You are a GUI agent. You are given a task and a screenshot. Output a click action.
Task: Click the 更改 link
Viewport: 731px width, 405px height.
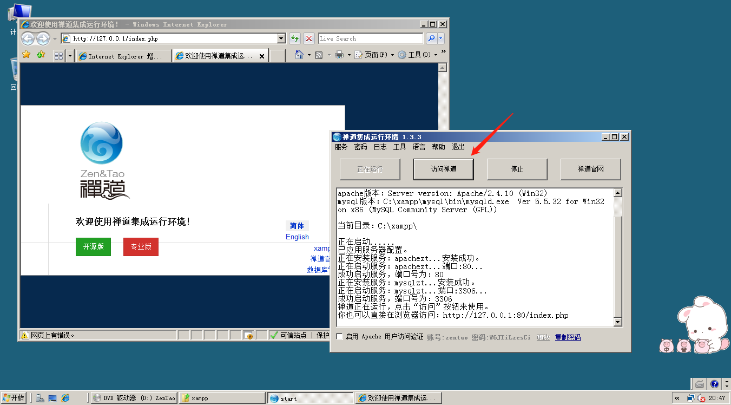click(x=543, y=337)
